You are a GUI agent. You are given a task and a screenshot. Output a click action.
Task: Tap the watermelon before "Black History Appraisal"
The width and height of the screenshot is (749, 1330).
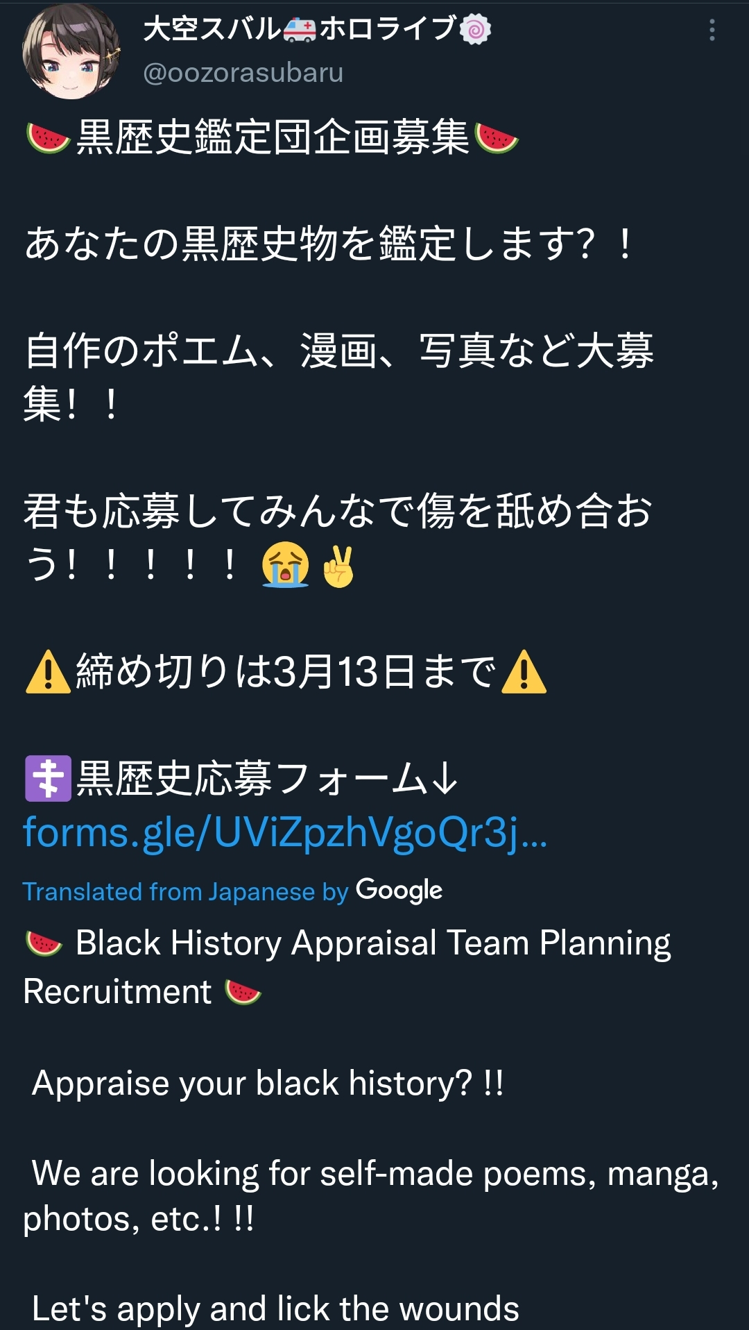[x=44, y=944]
